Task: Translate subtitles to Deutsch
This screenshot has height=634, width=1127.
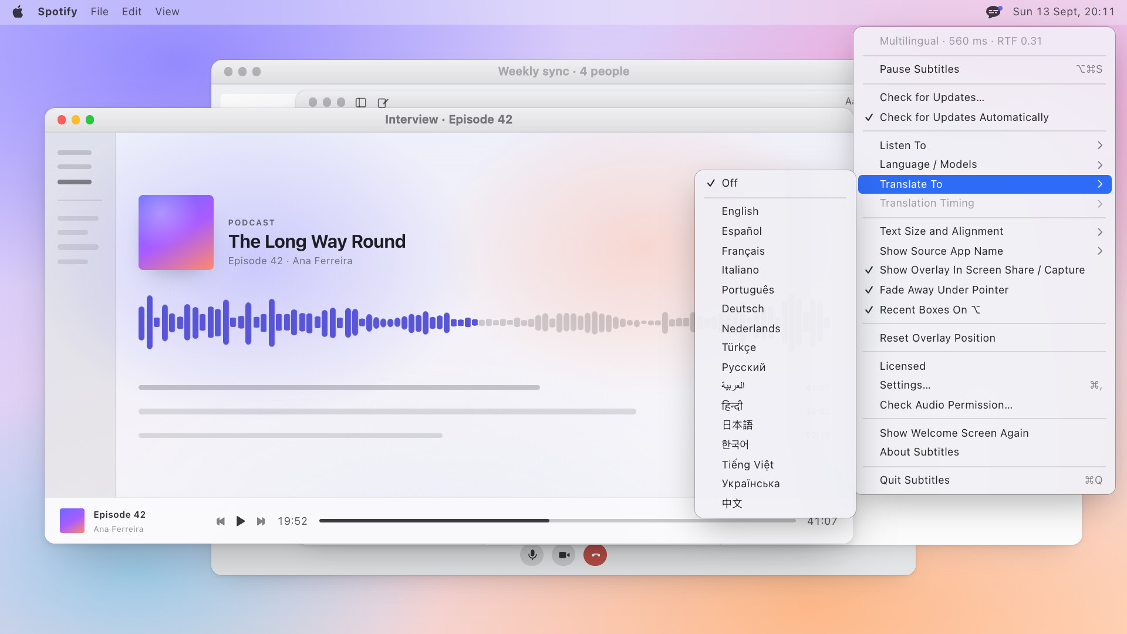Action: point(775,309)
